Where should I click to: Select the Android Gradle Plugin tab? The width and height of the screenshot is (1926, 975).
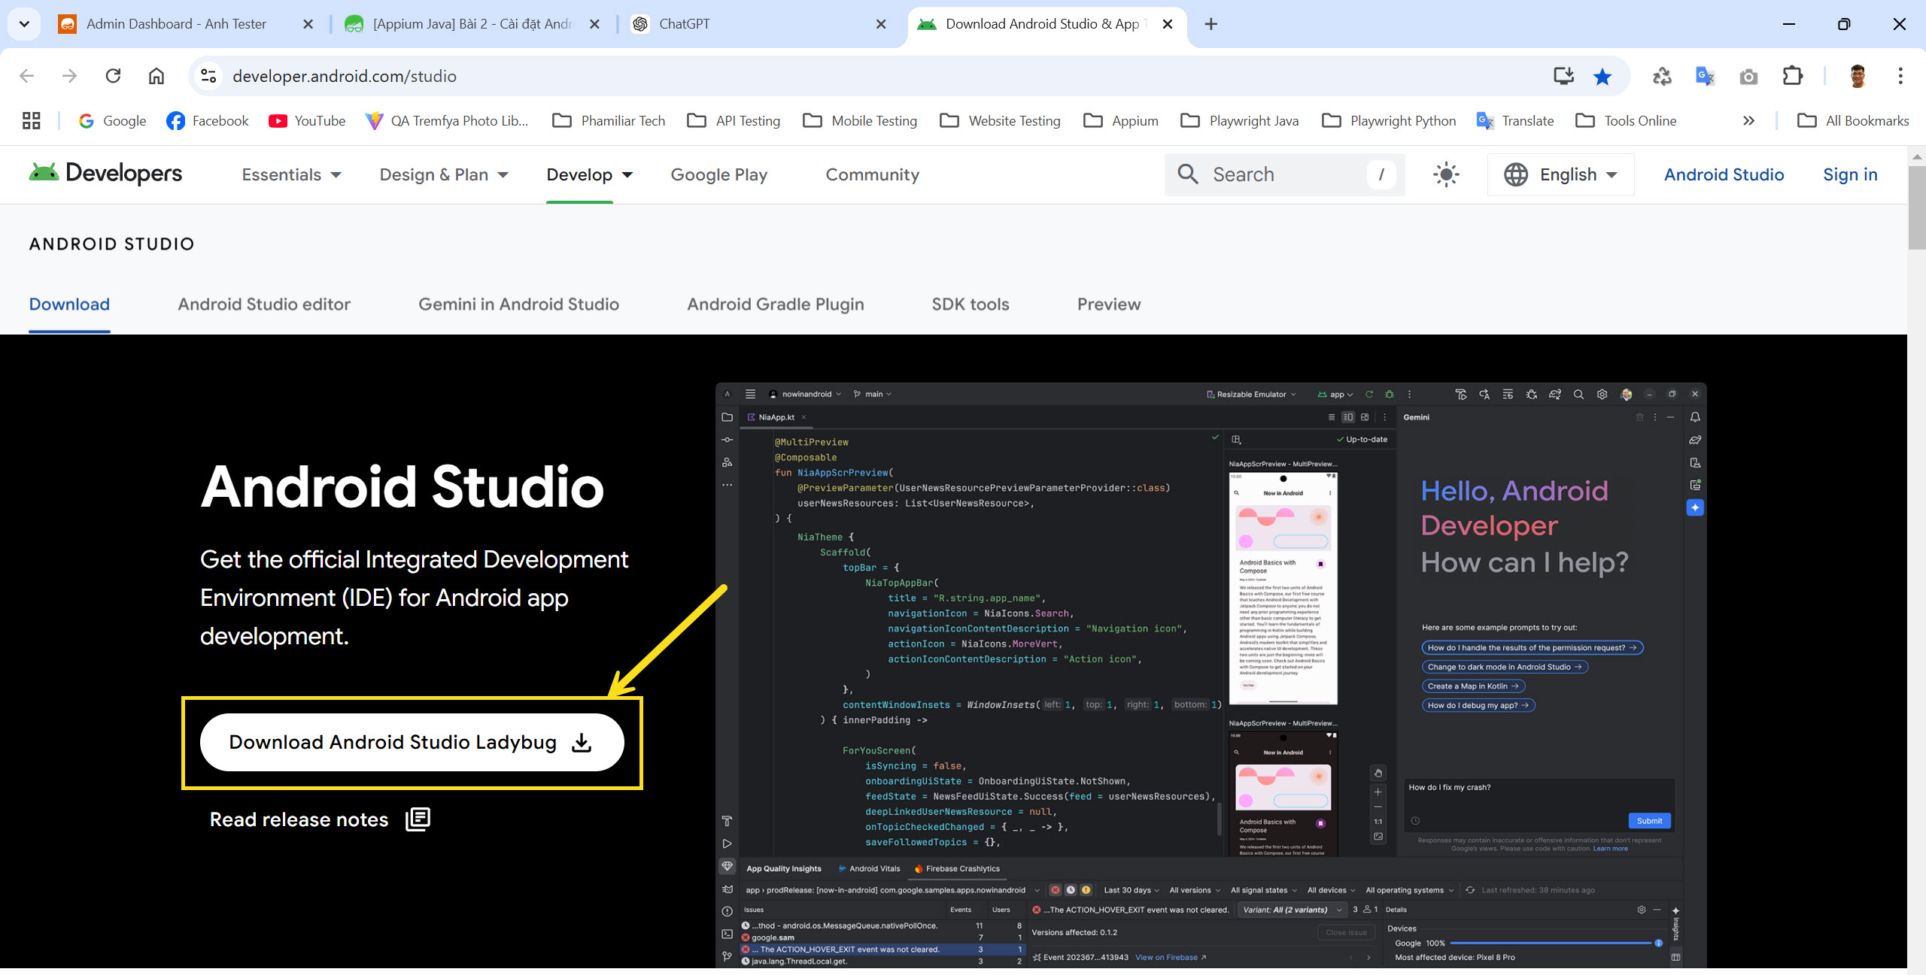[x=775, y=304]
